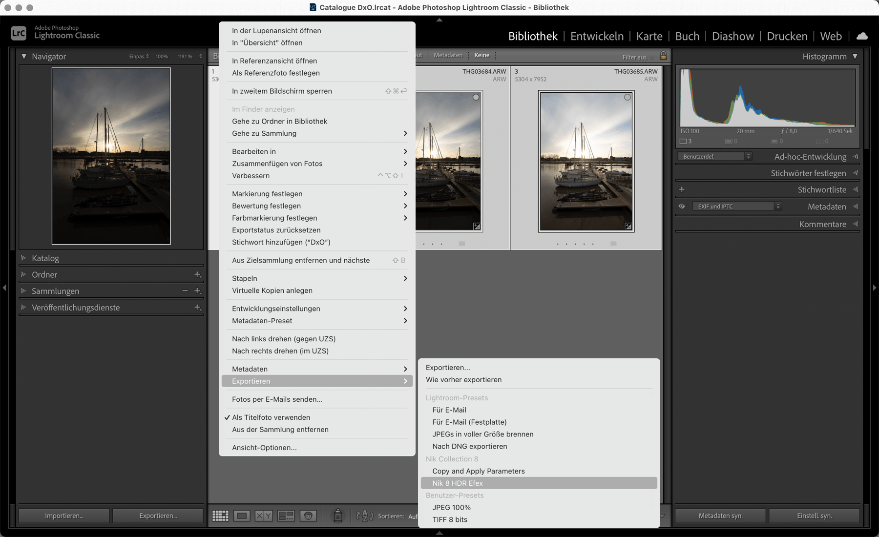Open People face view icon

click(308, 516)
